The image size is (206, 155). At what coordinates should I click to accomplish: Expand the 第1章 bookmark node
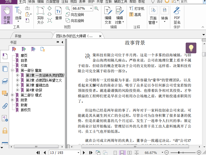pos(17,75)
